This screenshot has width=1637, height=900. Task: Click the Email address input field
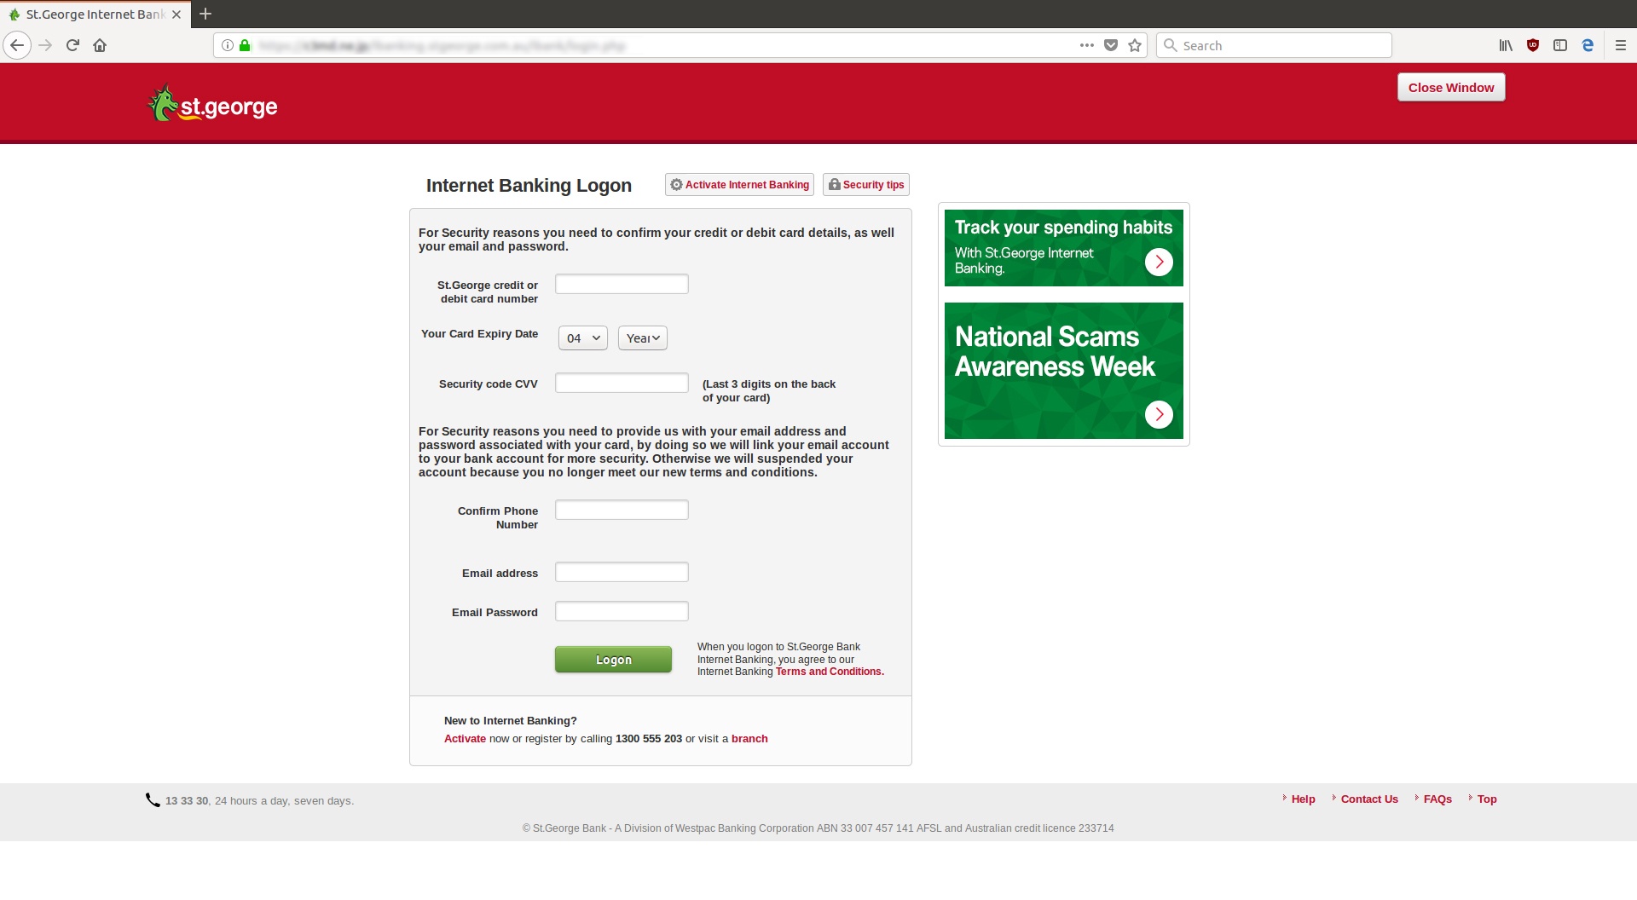click(621, 572)
